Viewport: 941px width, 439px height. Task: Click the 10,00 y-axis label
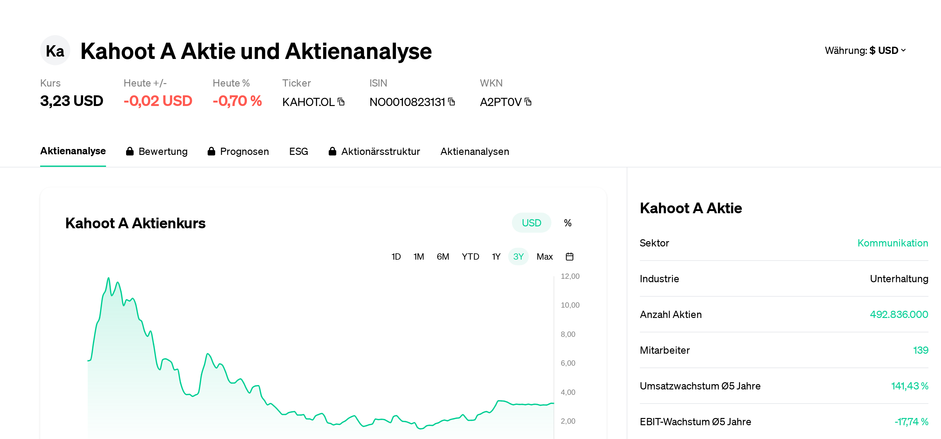click(x=570, y=305)
